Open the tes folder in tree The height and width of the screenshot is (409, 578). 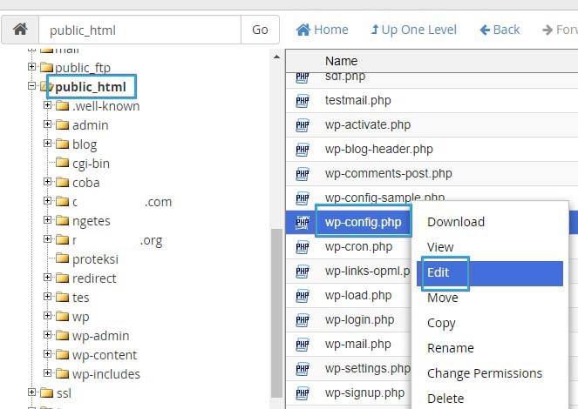[81, 298]
